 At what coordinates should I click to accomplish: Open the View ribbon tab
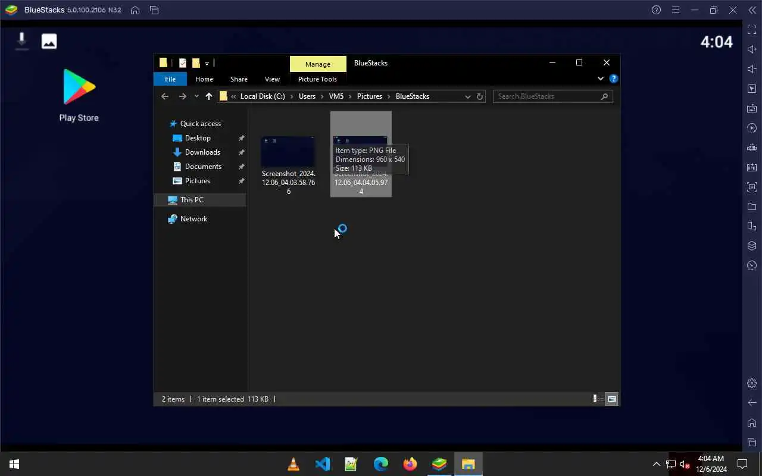point(272,79)
